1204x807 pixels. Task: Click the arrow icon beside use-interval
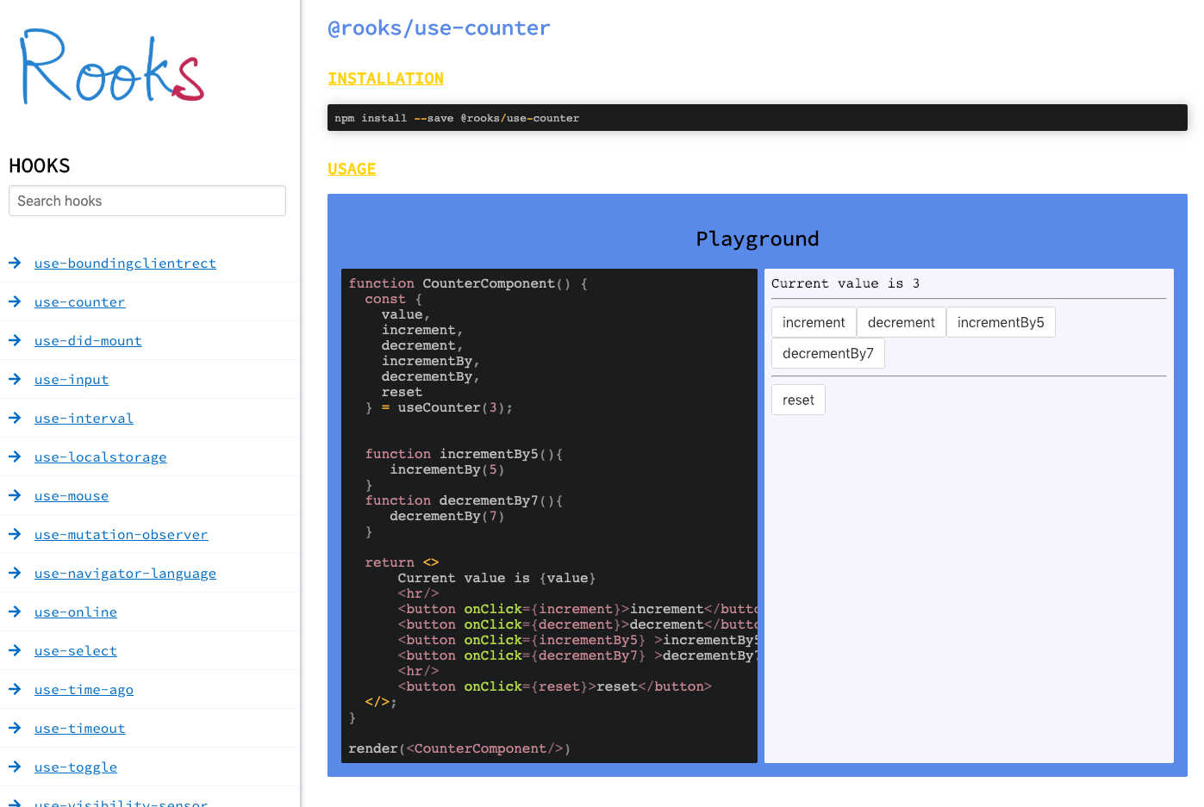tap(15, 418)
